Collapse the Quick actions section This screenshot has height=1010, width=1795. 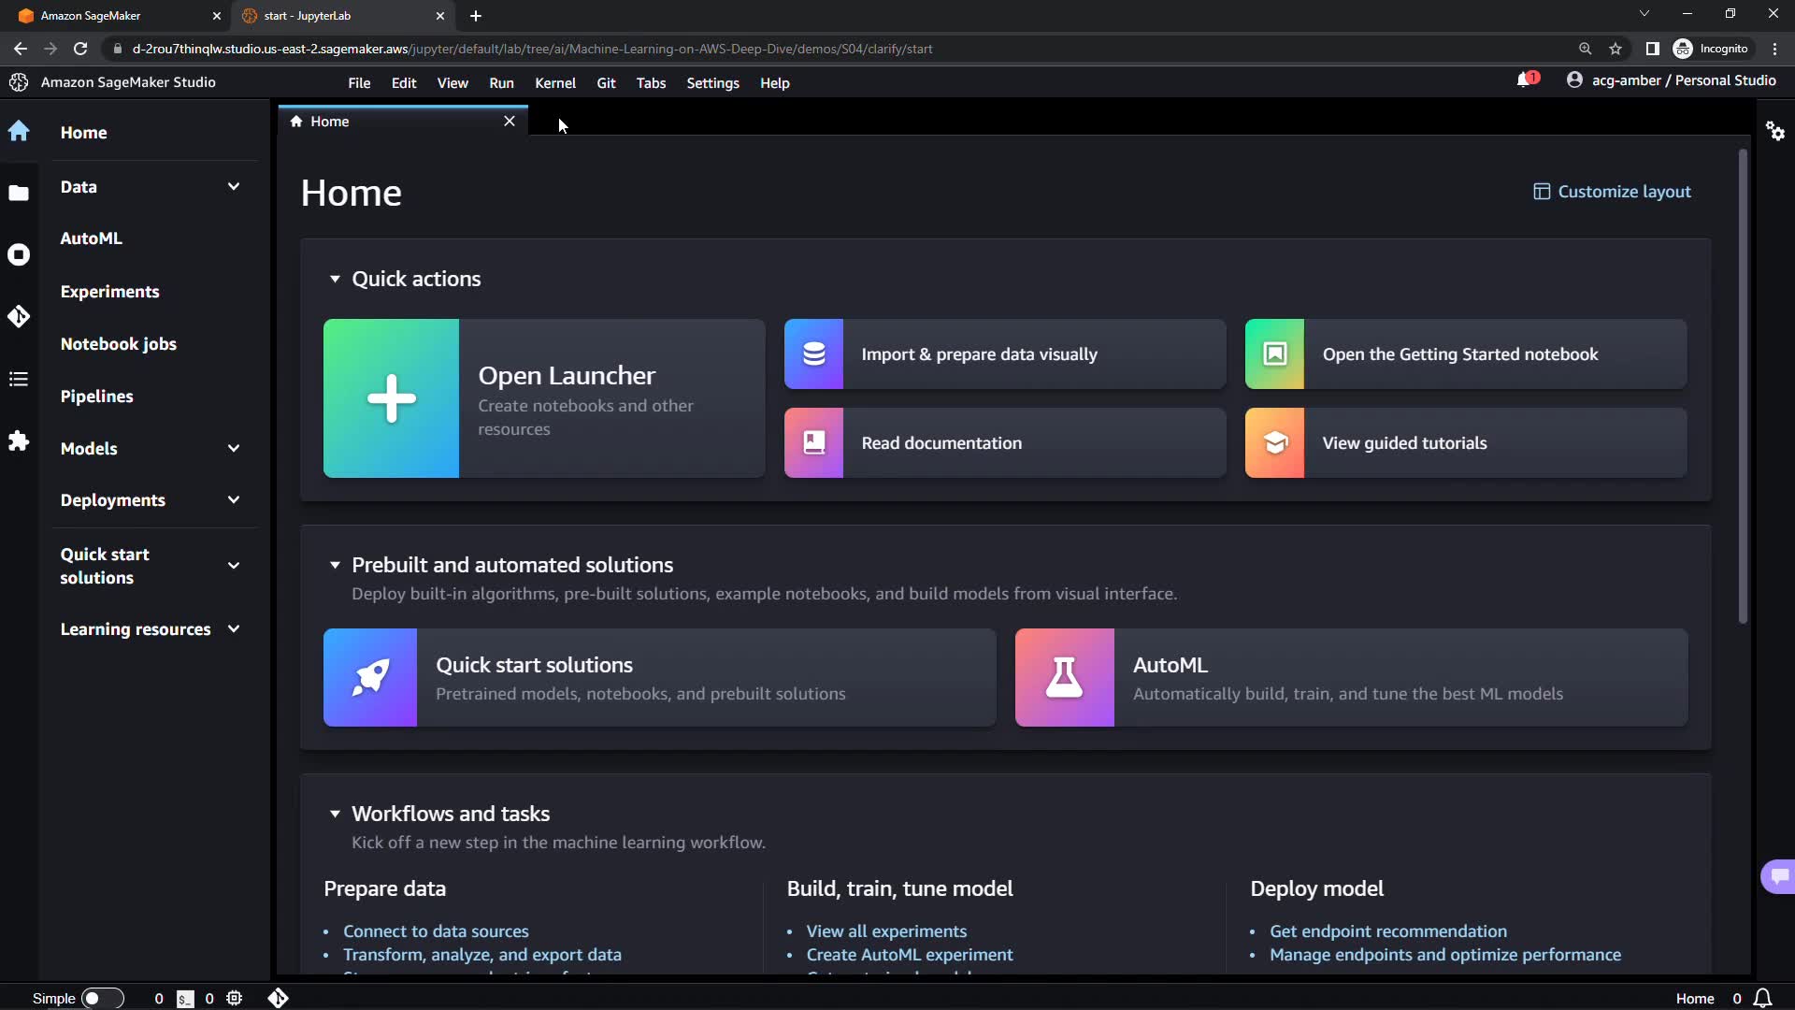pos(335,279)
